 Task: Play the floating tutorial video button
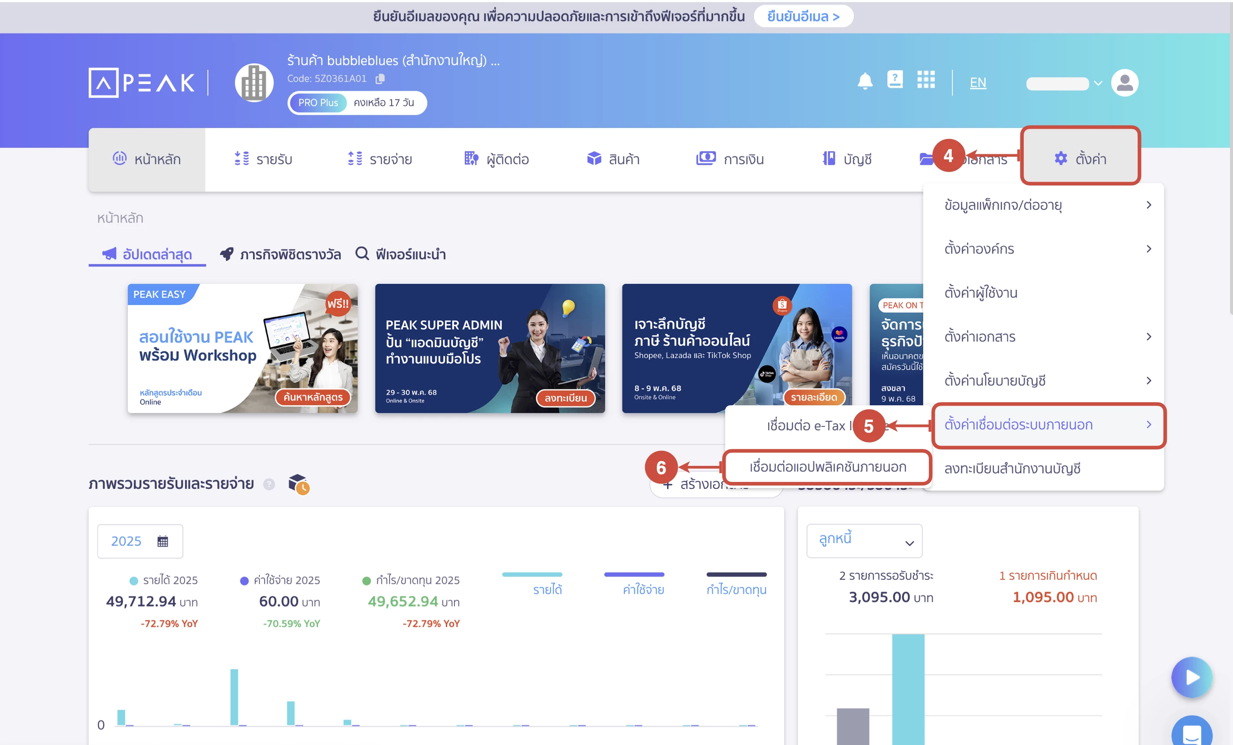1192,677
